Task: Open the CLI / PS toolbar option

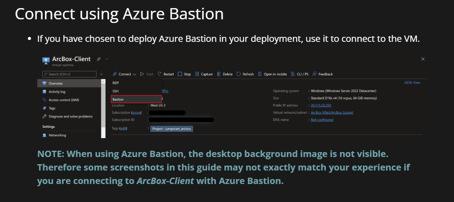Action: pos(300,74)
